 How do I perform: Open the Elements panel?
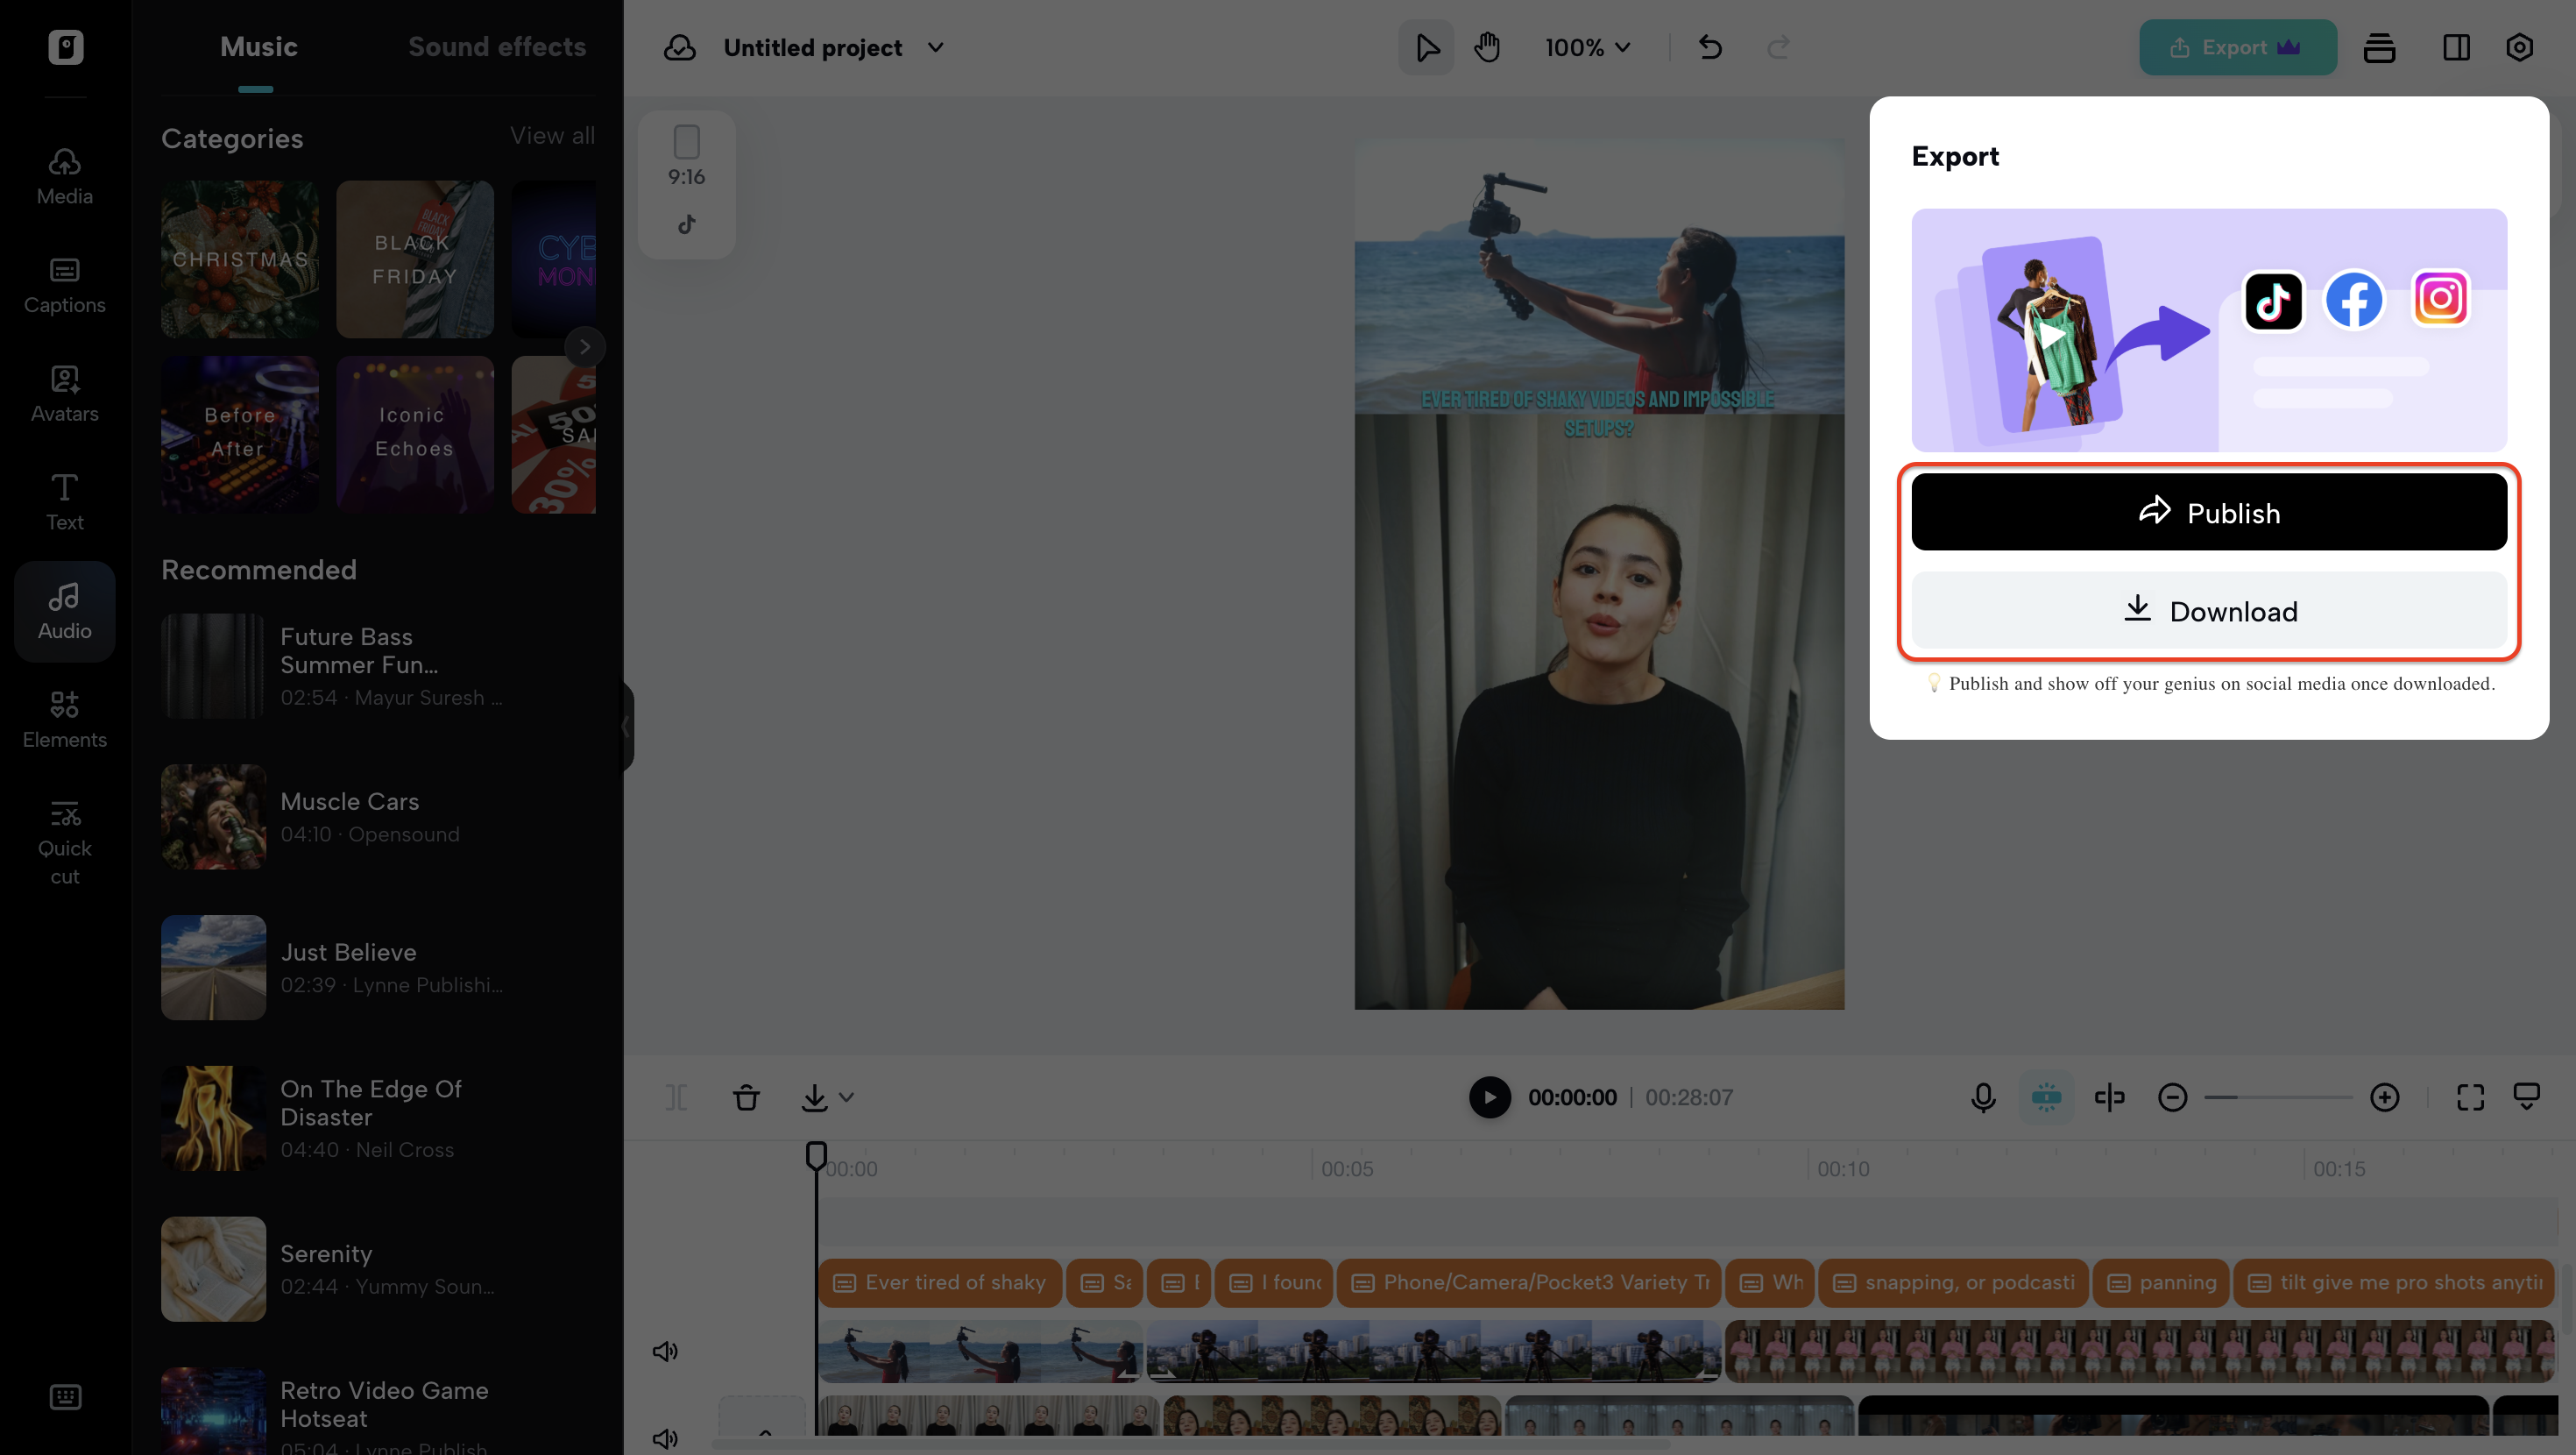[x=64, y=720]
